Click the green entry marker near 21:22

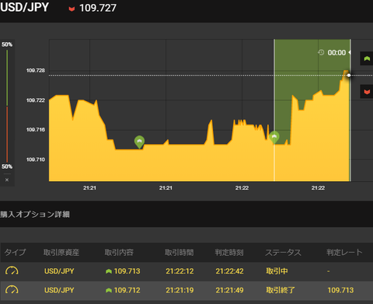click(x=274, y=137)
